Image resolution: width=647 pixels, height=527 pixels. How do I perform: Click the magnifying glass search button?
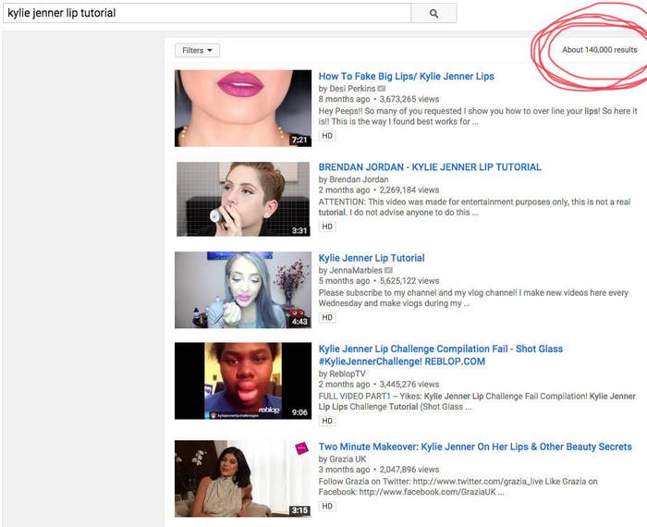[433, 13]
